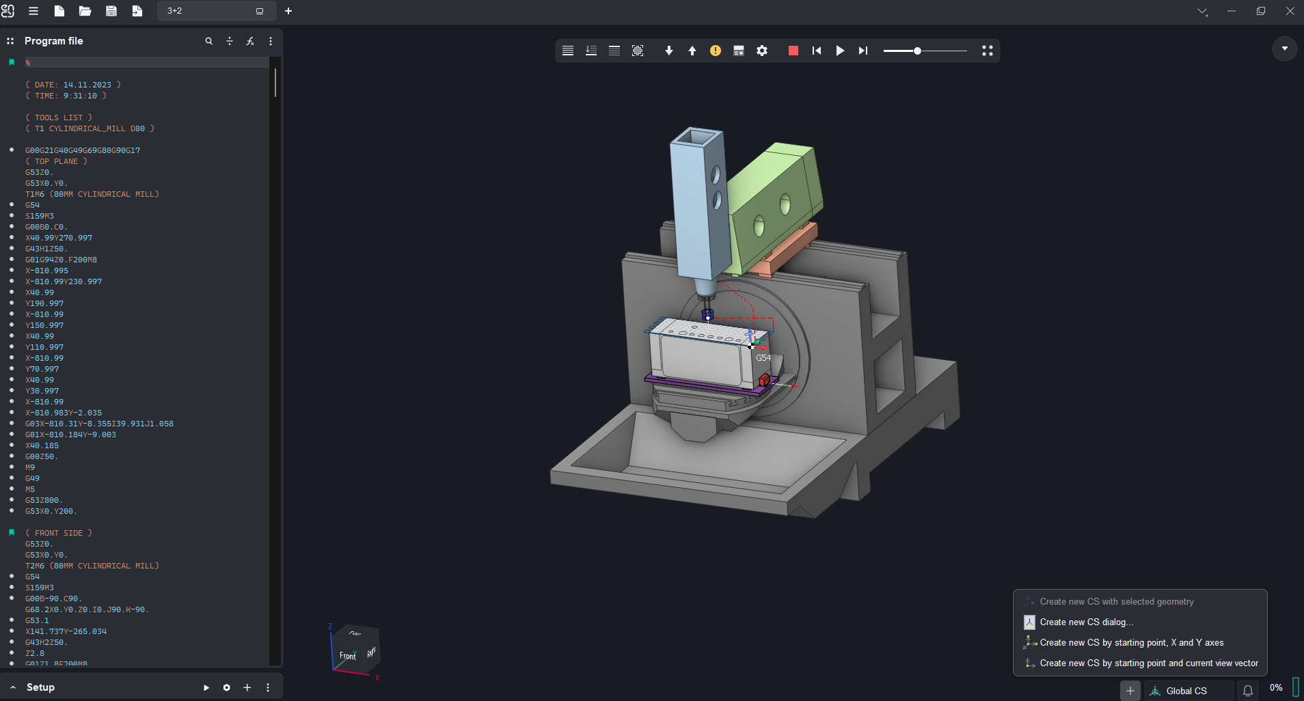Open search in Program file panel
The width and height of the screenshot is (1304, 701).
(209, 41)
